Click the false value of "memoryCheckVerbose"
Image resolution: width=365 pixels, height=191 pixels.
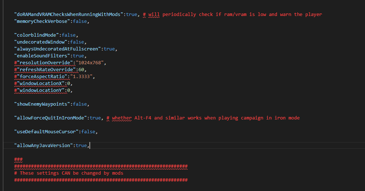click(80, 21)
